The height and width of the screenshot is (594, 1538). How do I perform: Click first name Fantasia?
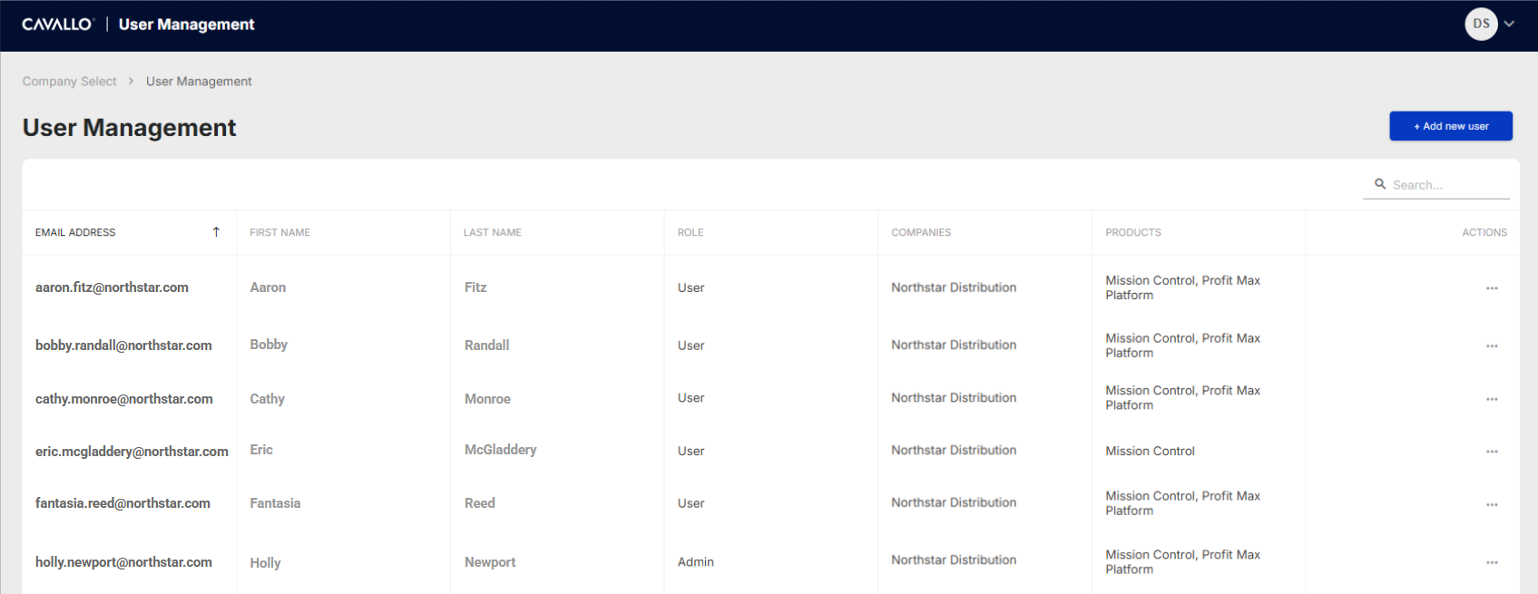pos(275,503)
